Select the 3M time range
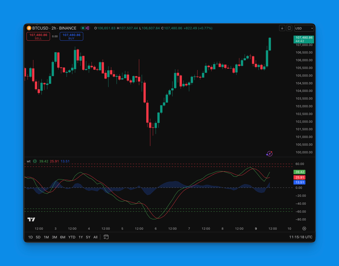 [54, 237]
